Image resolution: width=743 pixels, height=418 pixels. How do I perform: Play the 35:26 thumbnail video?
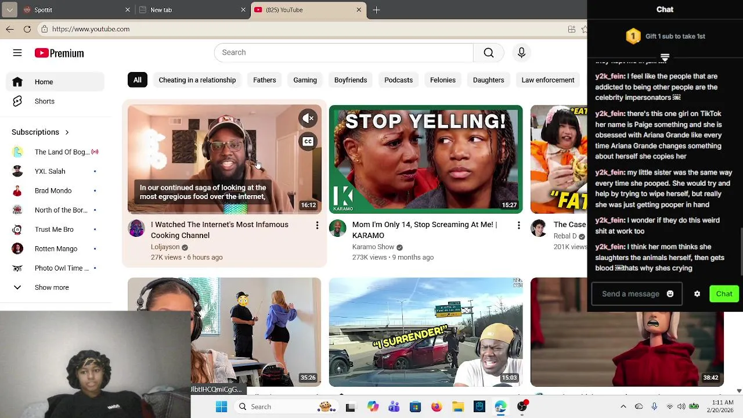[255, 332]
